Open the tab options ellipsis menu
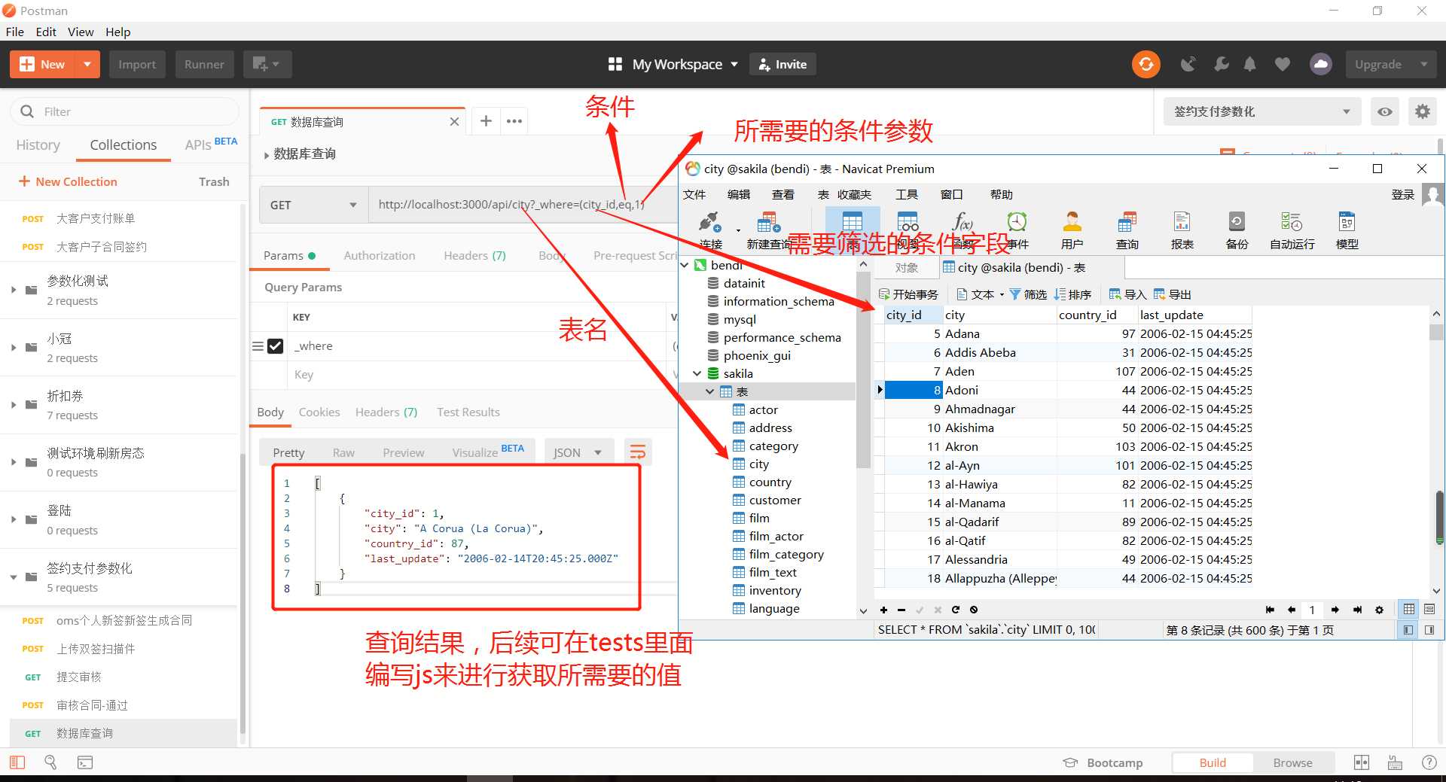The height and width of the screenshot is (782, 1446). click(514, 121)
